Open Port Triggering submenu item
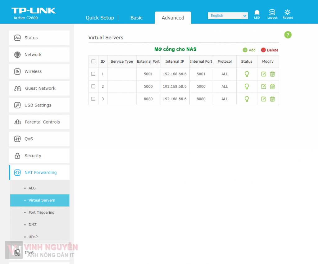The height and width of the screenshot is (264, 318). pyautogui.click(x=41, y=212)
